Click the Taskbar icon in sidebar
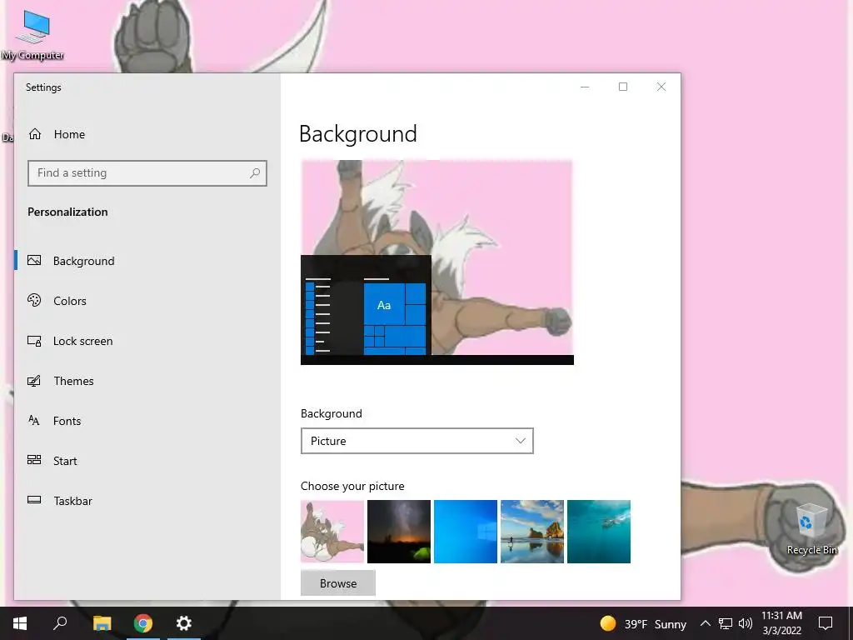 [x=34, y=500]
